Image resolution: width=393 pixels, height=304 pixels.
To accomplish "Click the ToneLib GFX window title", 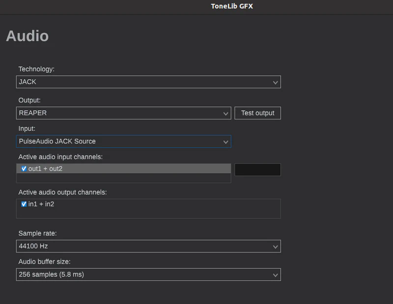I will (232, 6).
